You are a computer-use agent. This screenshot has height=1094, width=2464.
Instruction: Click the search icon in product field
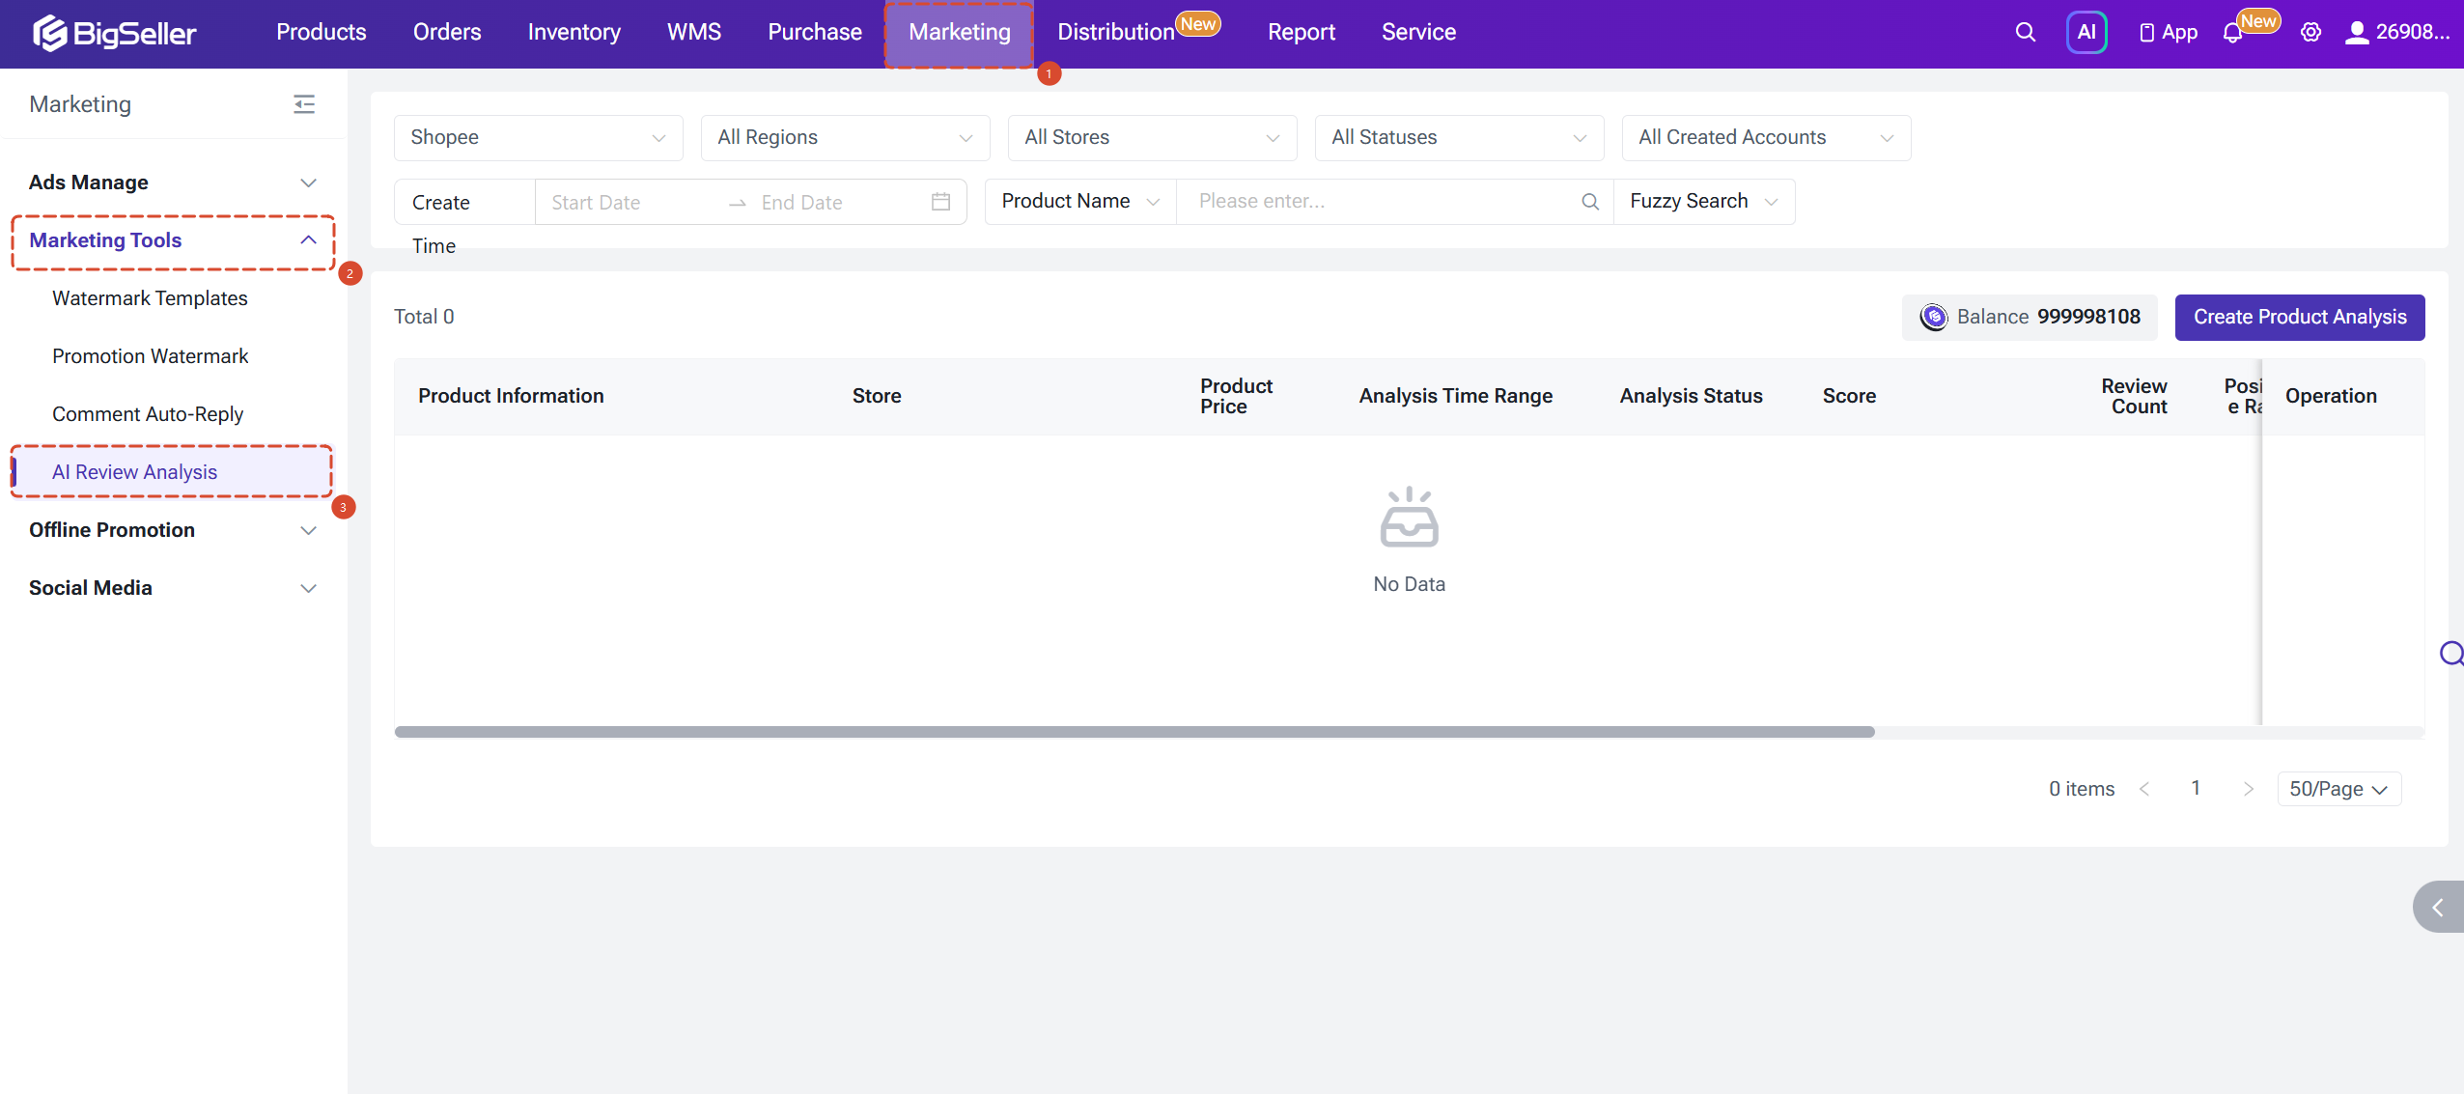[1590, 201]
